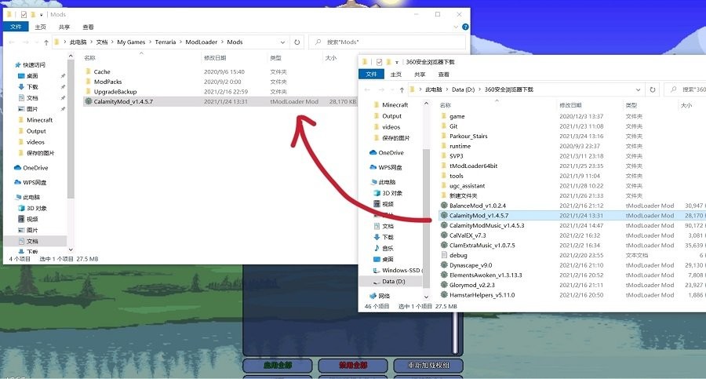Select Dynascape_v9.0 mod file
This screenshot has height=379, width=706.
point(471,265)
